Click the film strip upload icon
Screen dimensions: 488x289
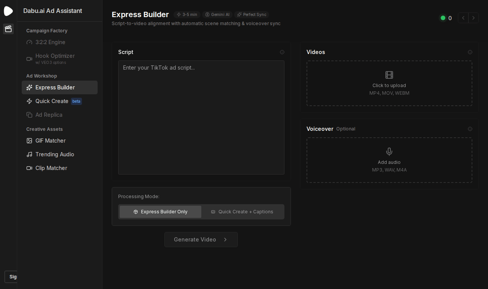[389, 75]
